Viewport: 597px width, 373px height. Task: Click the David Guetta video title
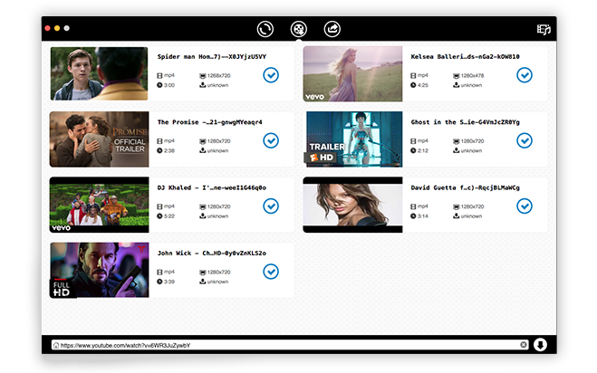coord(465,187)
